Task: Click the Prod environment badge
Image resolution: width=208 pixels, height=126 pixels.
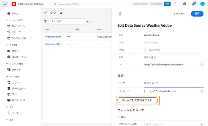Action: click(167, 4)
